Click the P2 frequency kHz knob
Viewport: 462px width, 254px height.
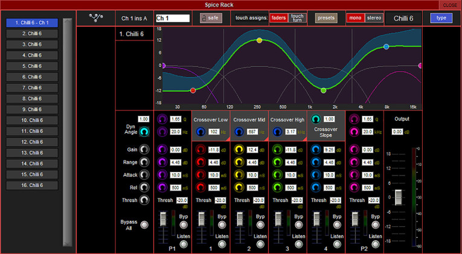pos(354,132)
